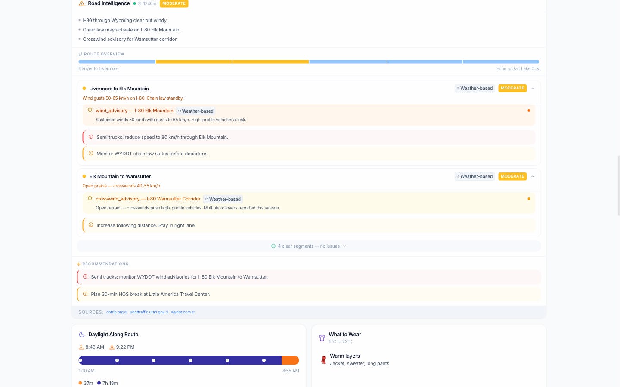This screenshot has width=620, height=387.
Task: Click the Recommendations sparkle icon
Action: [x=79, y=264]
